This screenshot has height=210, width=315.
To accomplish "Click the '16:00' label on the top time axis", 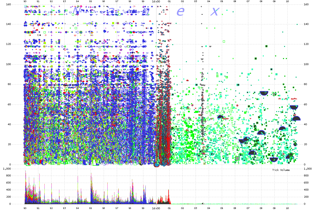I will coord(156,1).
